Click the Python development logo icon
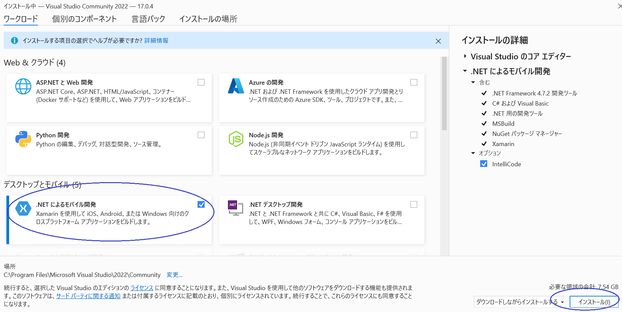 [23, 139]
